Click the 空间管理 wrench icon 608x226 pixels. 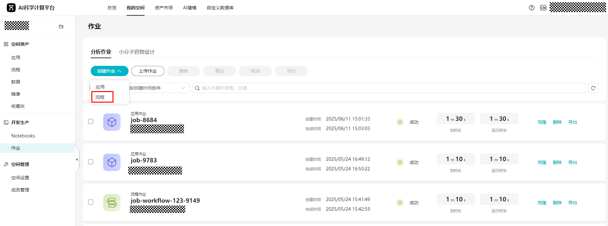[x=6, y=164]
